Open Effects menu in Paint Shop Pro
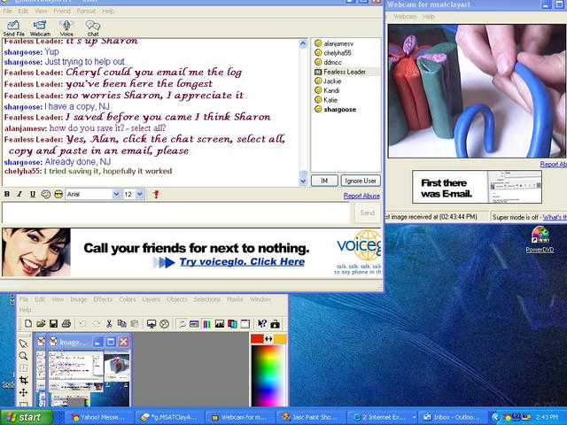This screenshot has width=567, height=425. 103,299
